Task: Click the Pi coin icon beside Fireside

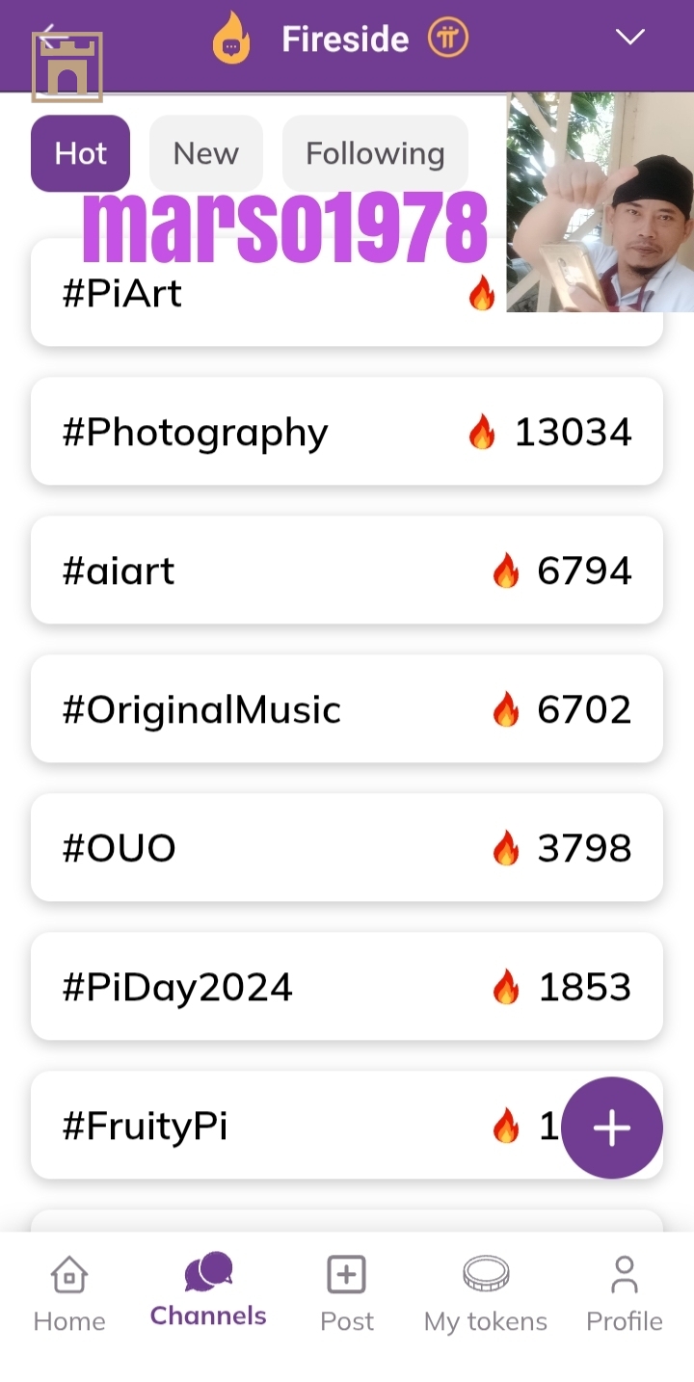Action: [448, 39]
